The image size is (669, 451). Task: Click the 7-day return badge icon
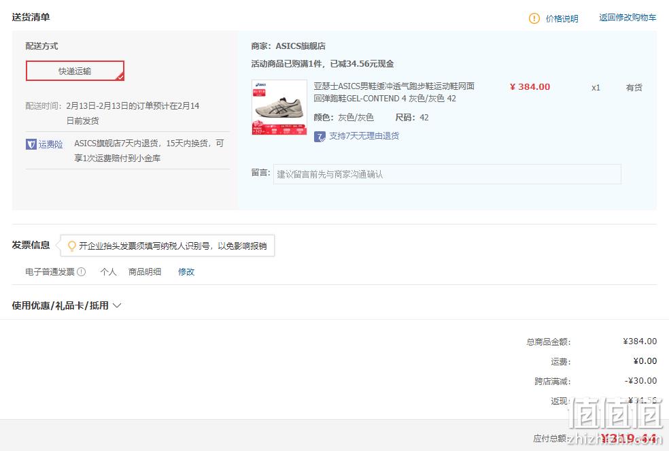pyautogui.click(x=320, y=137)
